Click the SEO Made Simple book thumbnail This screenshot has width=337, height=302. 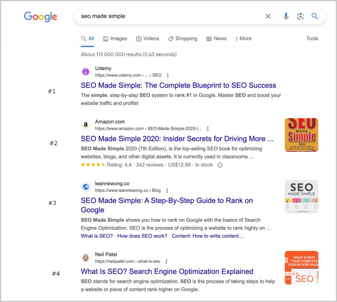301,134
